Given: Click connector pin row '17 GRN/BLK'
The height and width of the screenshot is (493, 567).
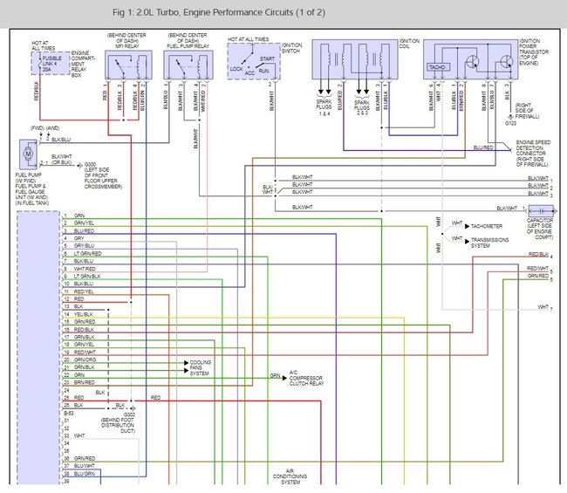Looking at the screenshot, I should coord(79,337).
